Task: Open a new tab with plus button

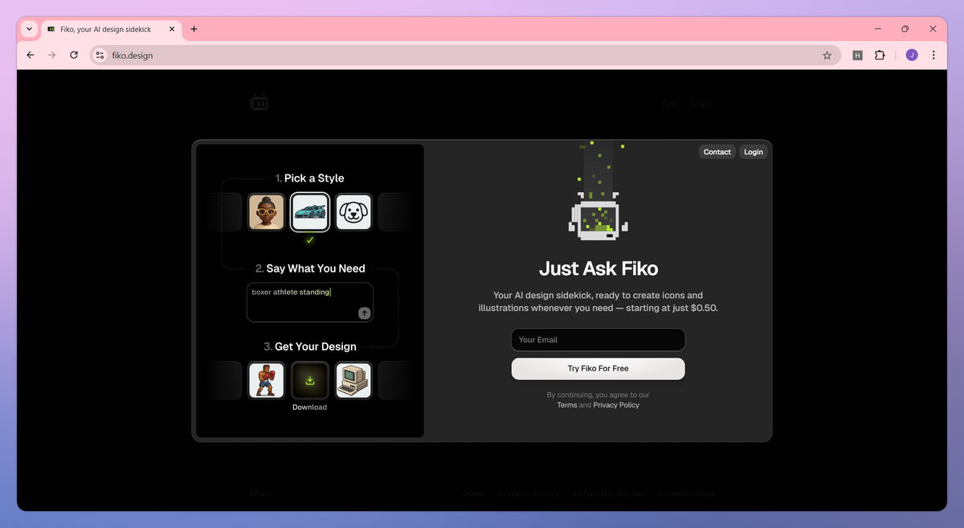Action: 194,29
